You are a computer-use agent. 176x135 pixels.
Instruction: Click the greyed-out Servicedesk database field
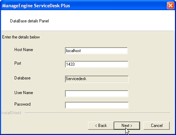97,79
